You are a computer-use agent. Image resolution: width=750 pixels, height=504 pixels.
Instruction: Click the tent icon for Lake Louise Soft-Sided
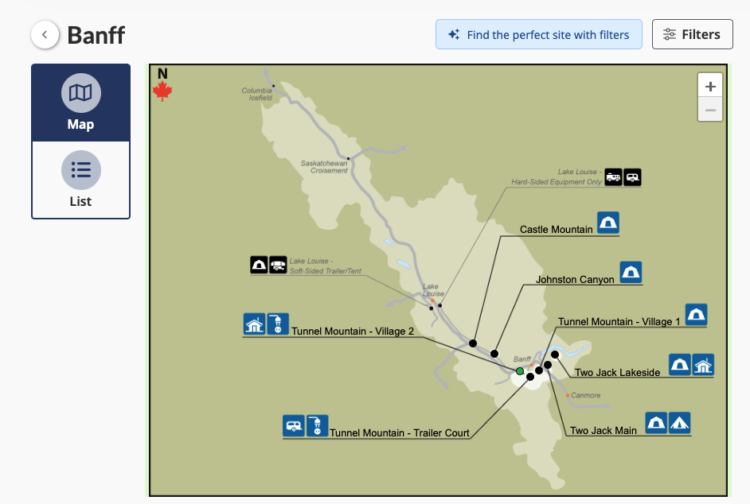point(259,265)
